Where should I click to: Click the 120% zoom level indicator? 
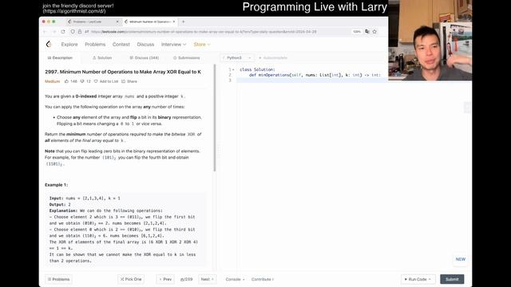[x=357, y=32]
